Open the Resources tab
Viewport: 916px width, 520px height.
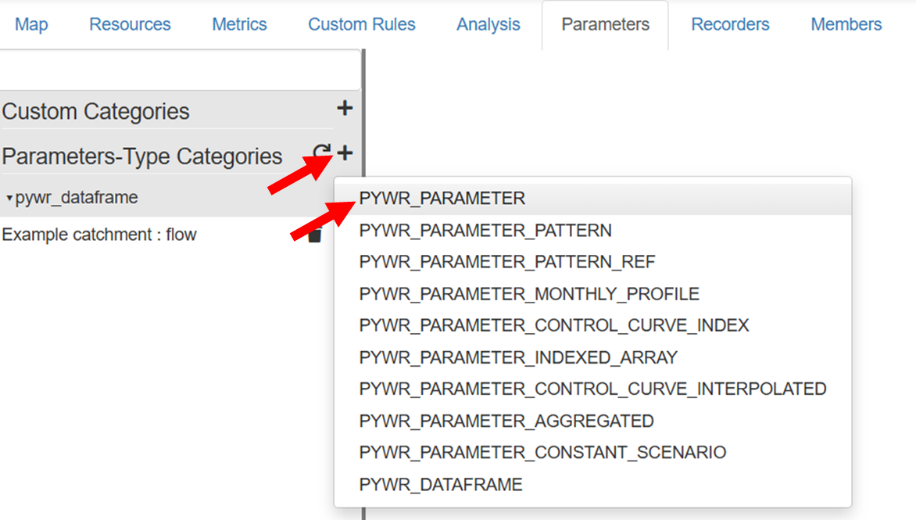tap(130, 24)
